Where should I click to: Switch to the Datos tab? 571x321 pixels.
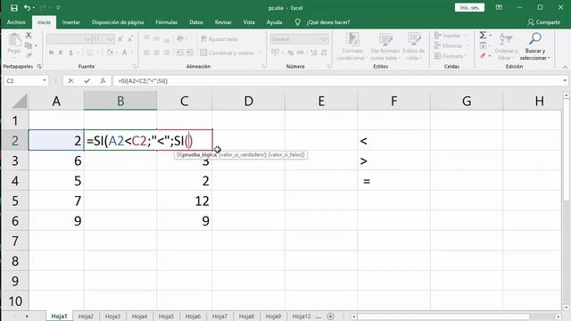[196, 22]
